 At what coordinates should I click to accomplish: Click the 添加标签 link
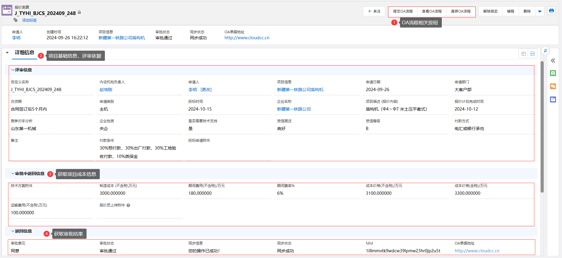(x=29, y=20)
